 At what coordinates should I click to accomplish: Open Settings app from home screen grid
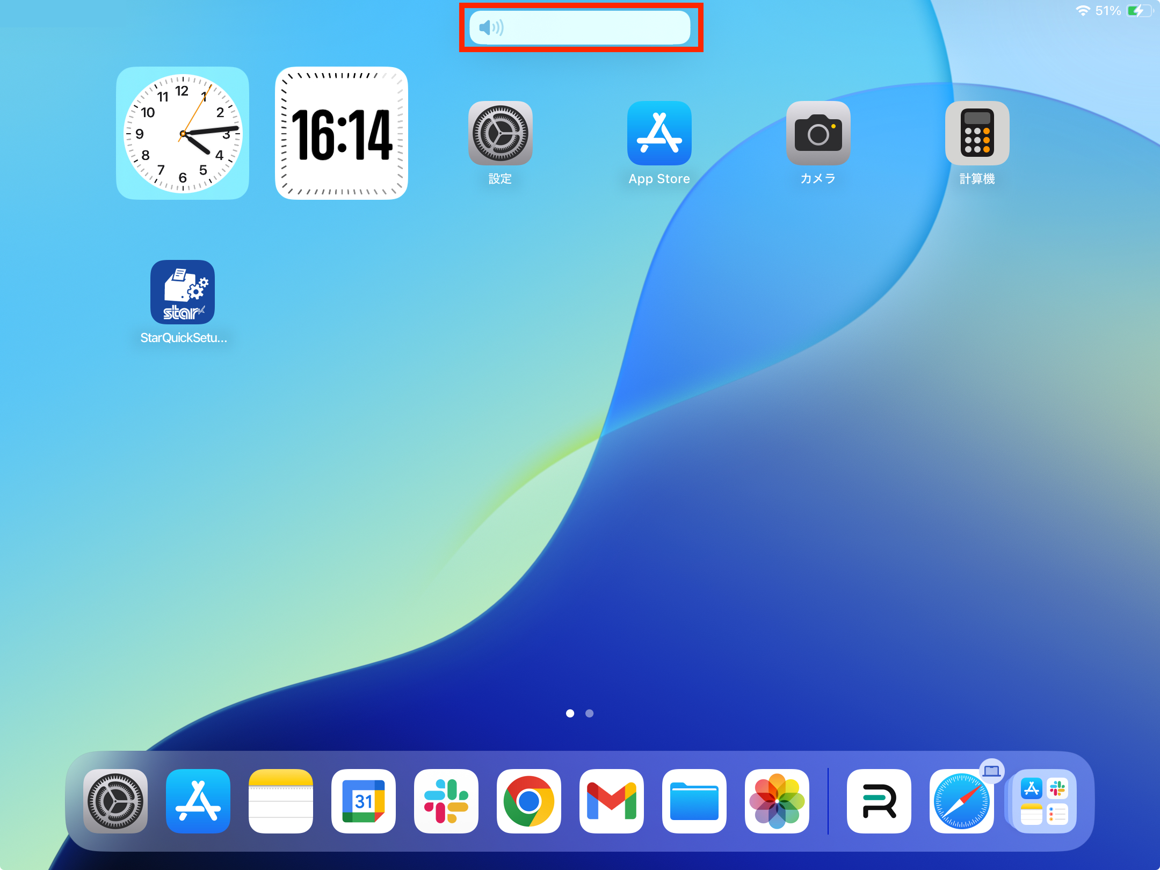tap(500, 133)
